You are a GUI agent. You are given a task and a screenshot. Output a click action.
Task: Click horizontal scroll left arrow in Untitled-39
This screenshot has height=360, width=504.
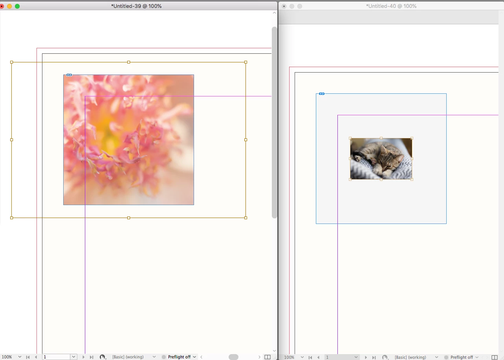[202, 357]
